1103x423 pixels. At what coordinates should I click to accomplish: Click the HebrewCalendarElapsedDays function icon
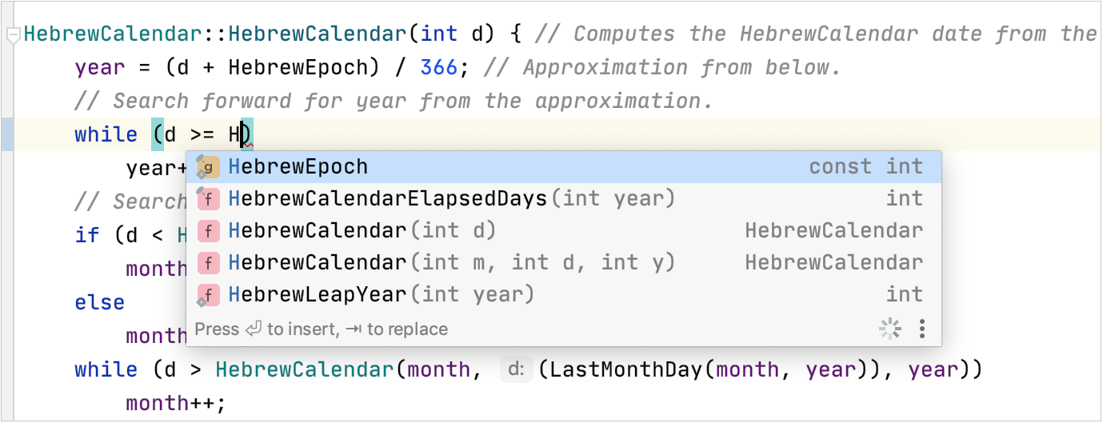click(x=208, y=199)
